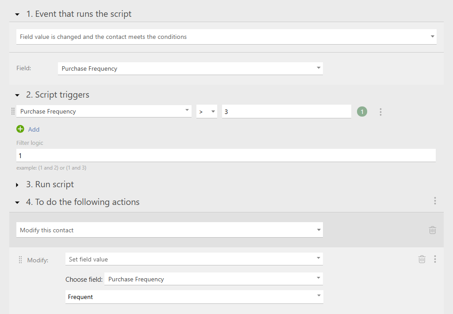The height and width of the screenshot is (314, 453).
Task: Collapse the Script triggers section
Action: tap(17, 95)
